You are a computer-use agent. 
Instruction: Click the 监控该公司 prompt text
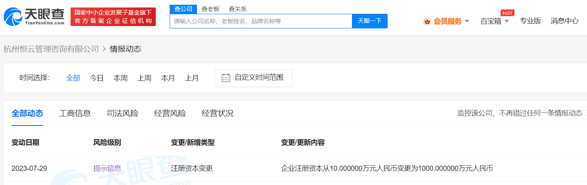[x=520, y=114]
